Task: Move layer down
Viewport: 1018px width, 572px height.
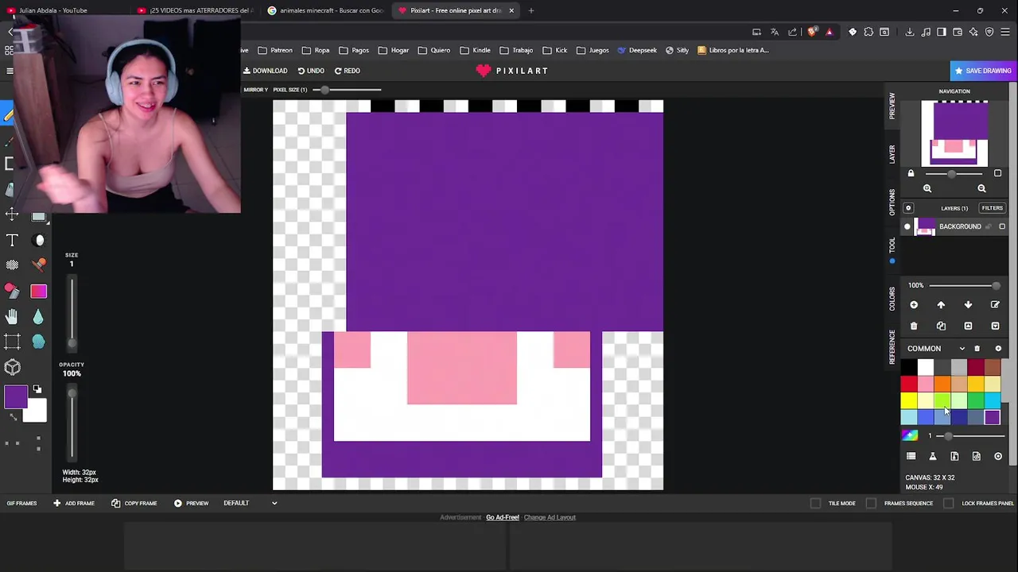Action: [x=968, y=305]
